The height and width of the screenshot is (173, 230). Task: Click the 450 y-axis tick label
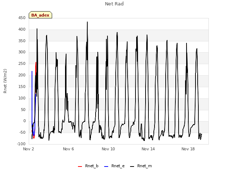click(22, 18)
